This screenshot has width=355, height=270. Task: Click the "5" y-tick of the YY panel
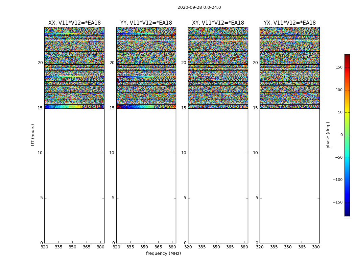(113, 198)
